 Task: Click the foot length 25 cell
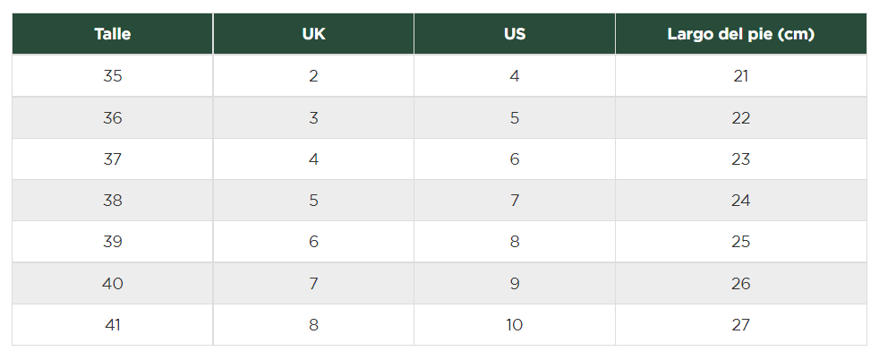(741, 242)
